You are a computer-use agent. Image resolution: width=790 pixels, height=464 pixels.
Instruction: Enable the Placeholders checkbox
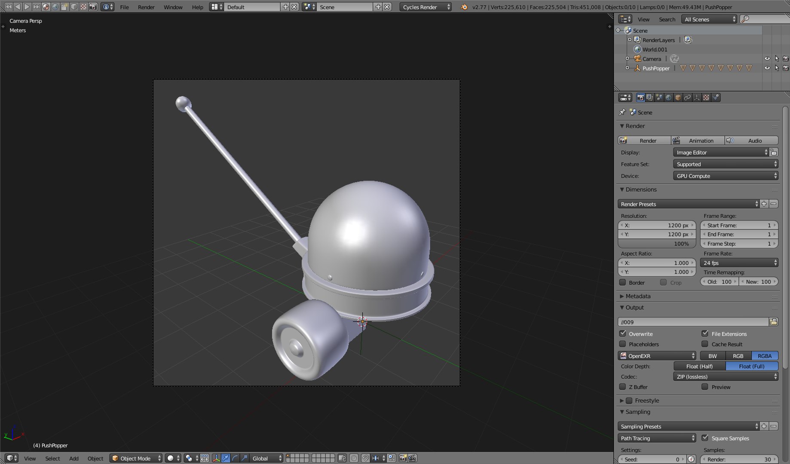tap(622, 344)
